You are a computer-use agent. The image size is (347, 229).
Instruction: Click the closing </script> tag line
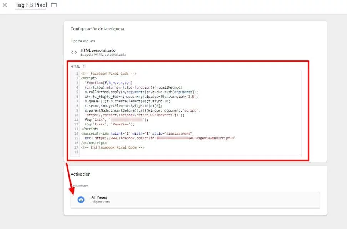point(90,129)
